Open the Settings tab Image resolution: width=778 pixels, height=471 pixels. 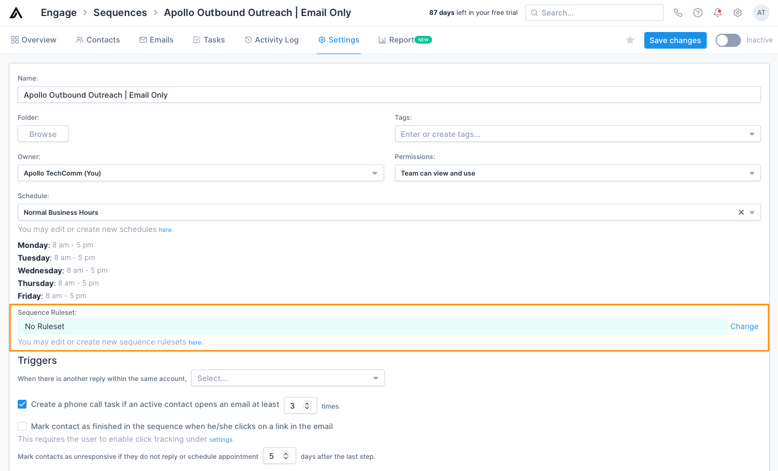point(339,40)
